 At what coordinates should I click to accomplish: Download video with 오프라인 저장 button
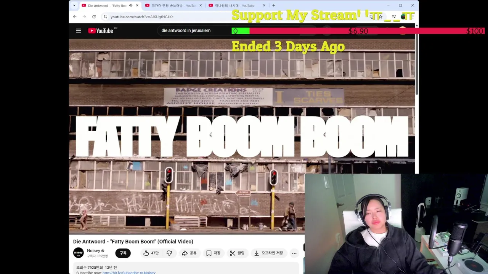(x=269, y=253)
